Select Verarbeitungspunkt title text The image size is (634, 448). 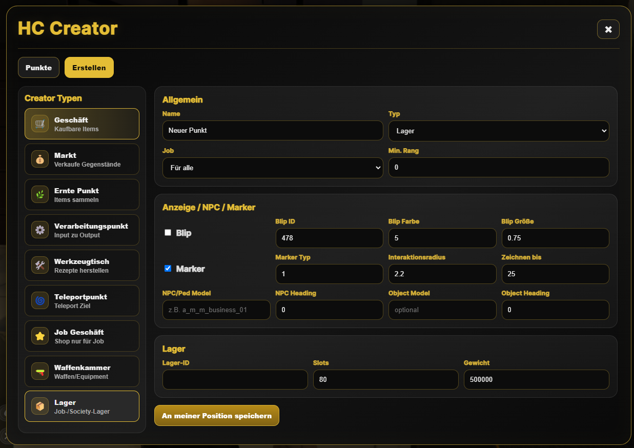pos(91,226)
